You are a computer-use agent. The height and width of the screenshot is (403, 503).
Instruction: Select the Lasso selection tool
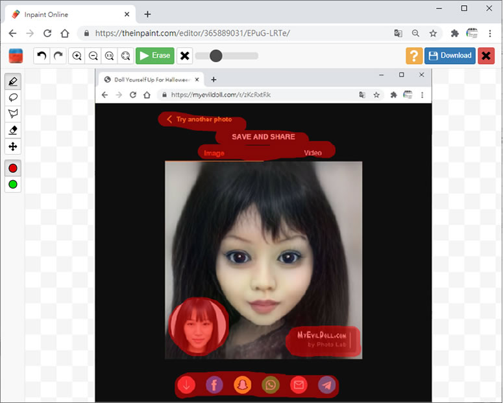(12, 98)
